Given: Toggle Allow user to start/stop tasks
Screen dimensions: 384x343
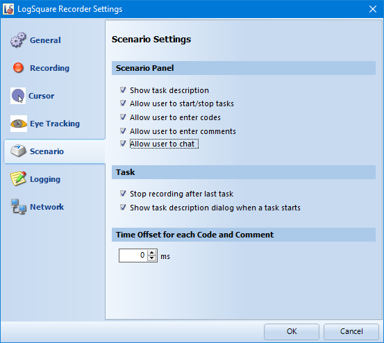Looking at the screenshot, I should pyautogui.click(x=123, y=103).
